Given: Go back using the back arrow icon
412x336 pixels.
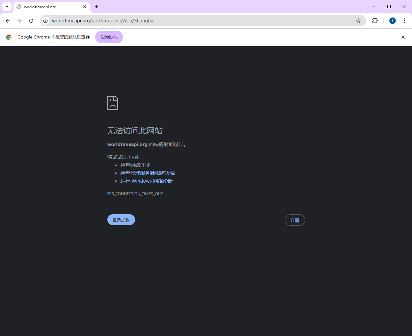Looking at the screenshot, I should point(8,20).
